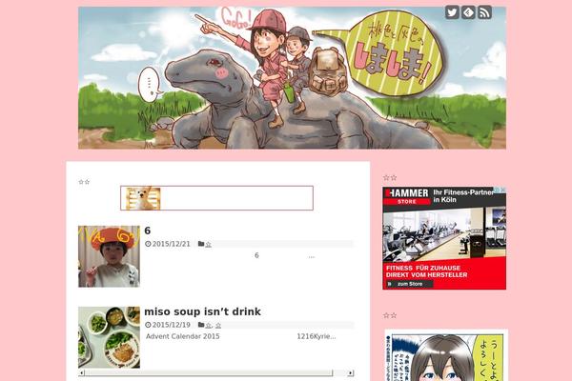Open the manga girl sidebar image
Screen dimensions: 572x381
click(x=446, y=355)
